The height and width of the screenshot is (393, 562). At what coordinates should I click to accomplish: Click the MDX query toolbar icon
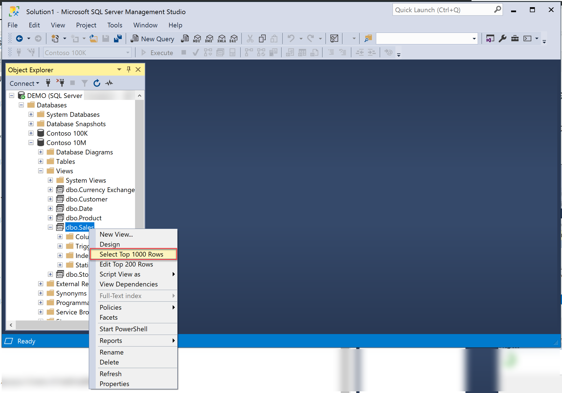[x=197, y=38]
